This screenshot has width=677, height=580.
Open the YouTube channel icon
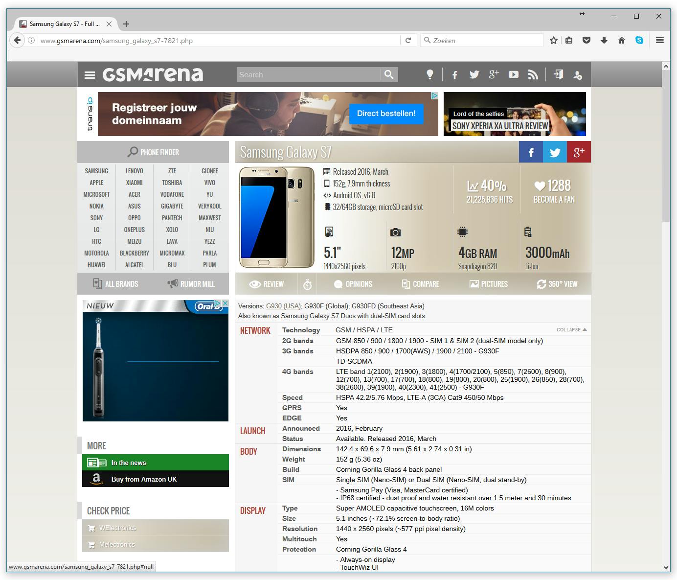pyautogui.click(x=513, y=74)
